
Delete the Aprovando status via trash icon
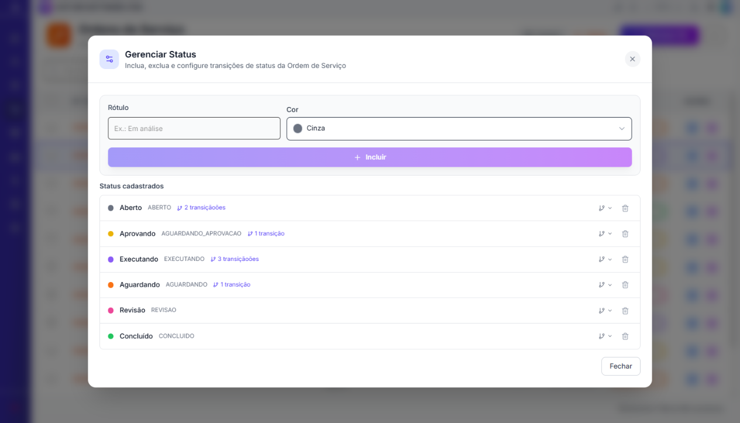(625, 233)
